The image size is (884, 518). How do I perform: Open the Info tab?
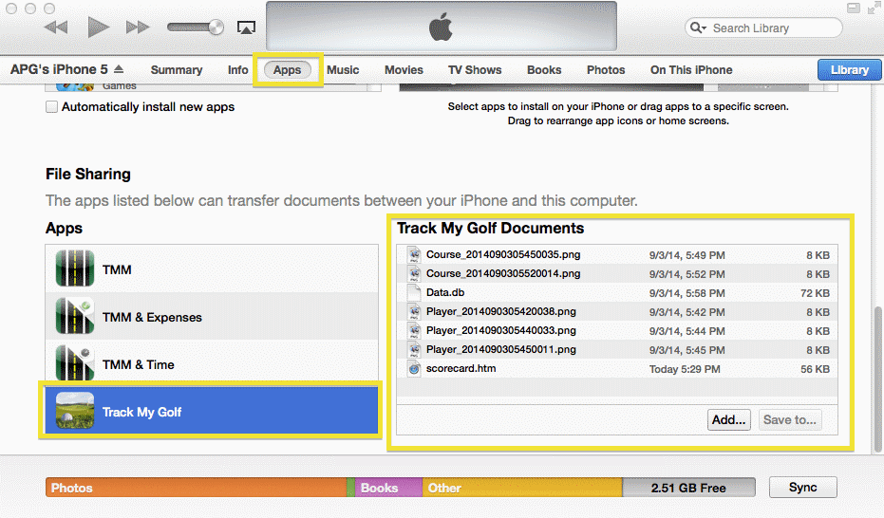tap(238, 70)
